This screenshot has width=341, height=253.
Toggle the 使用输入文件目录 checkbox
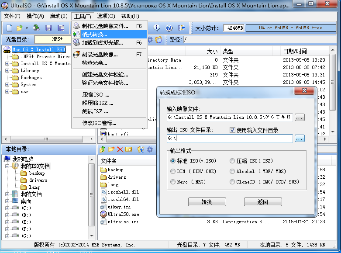(232, 130)
